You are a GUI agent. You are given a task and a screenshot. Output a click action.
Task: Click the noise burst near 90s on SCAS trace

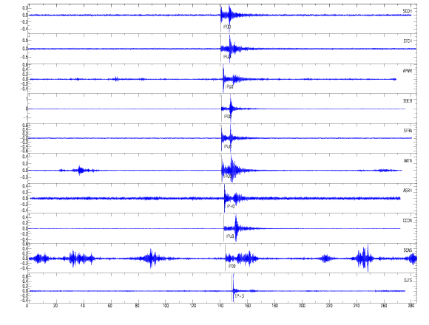tap(151, 258)
